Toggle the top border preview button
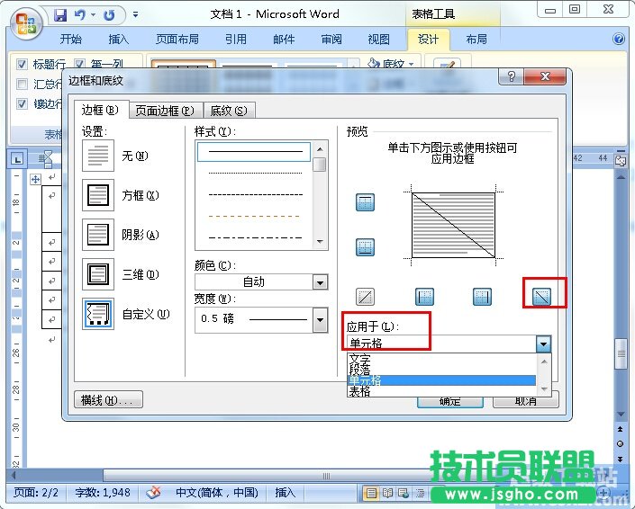 click(365, 202)
